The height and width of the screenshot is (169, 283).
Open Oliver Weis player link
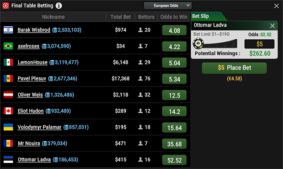[x=30, y=95]
